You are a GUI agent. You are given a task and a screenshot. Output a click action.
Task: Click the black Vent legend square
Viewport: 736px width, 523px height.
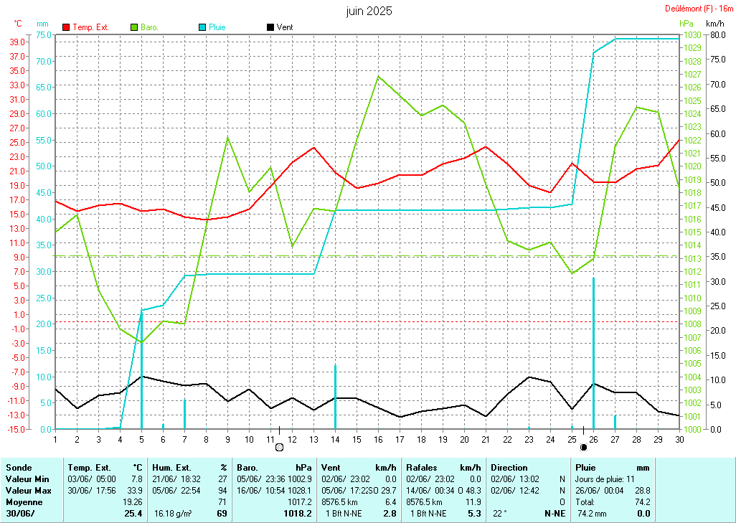tap(270, 27)
